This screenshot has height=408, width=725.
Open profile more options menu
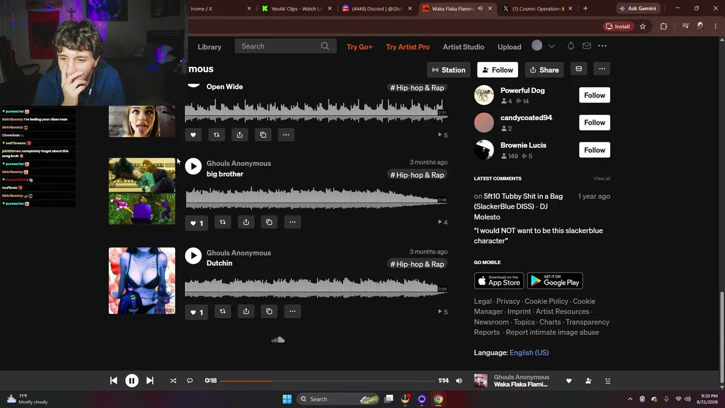pos(602,69)
